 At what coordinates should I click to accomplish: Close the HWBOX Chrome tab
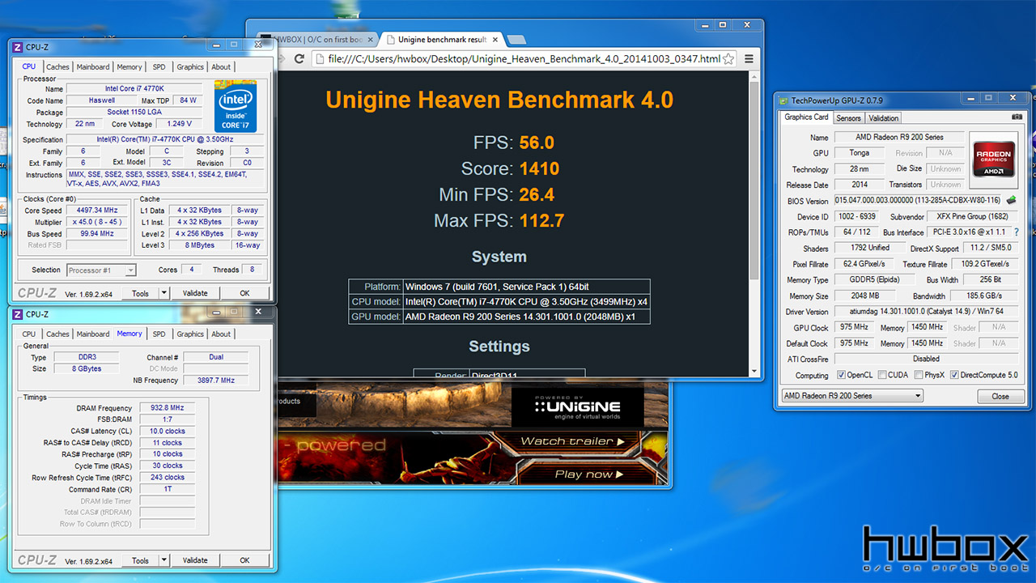371,39
